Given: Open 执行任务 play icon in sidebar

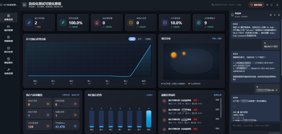Looking at the screenshot, I should [x=8, y=48].
